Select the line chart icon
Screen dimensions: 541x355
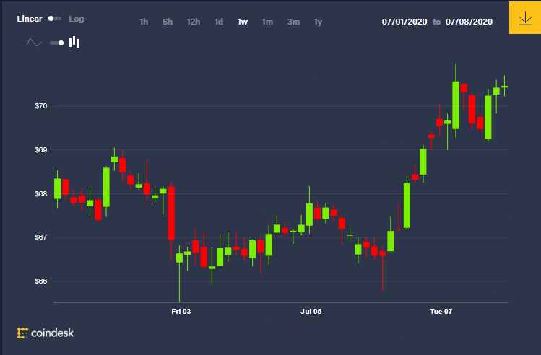point(34,43)
